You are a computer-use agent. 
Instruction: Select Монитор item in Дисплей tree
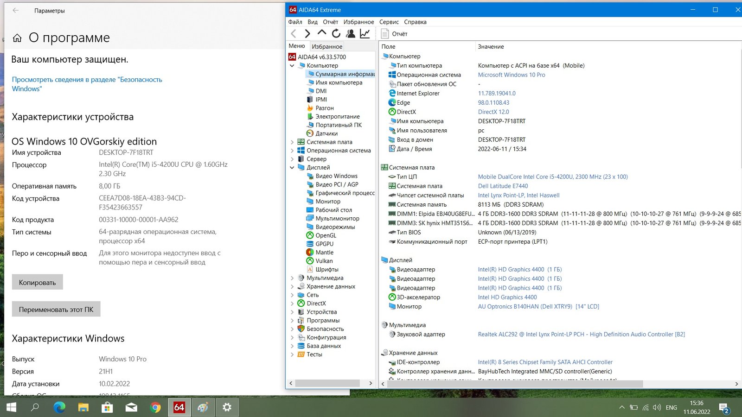click(327, 202)
